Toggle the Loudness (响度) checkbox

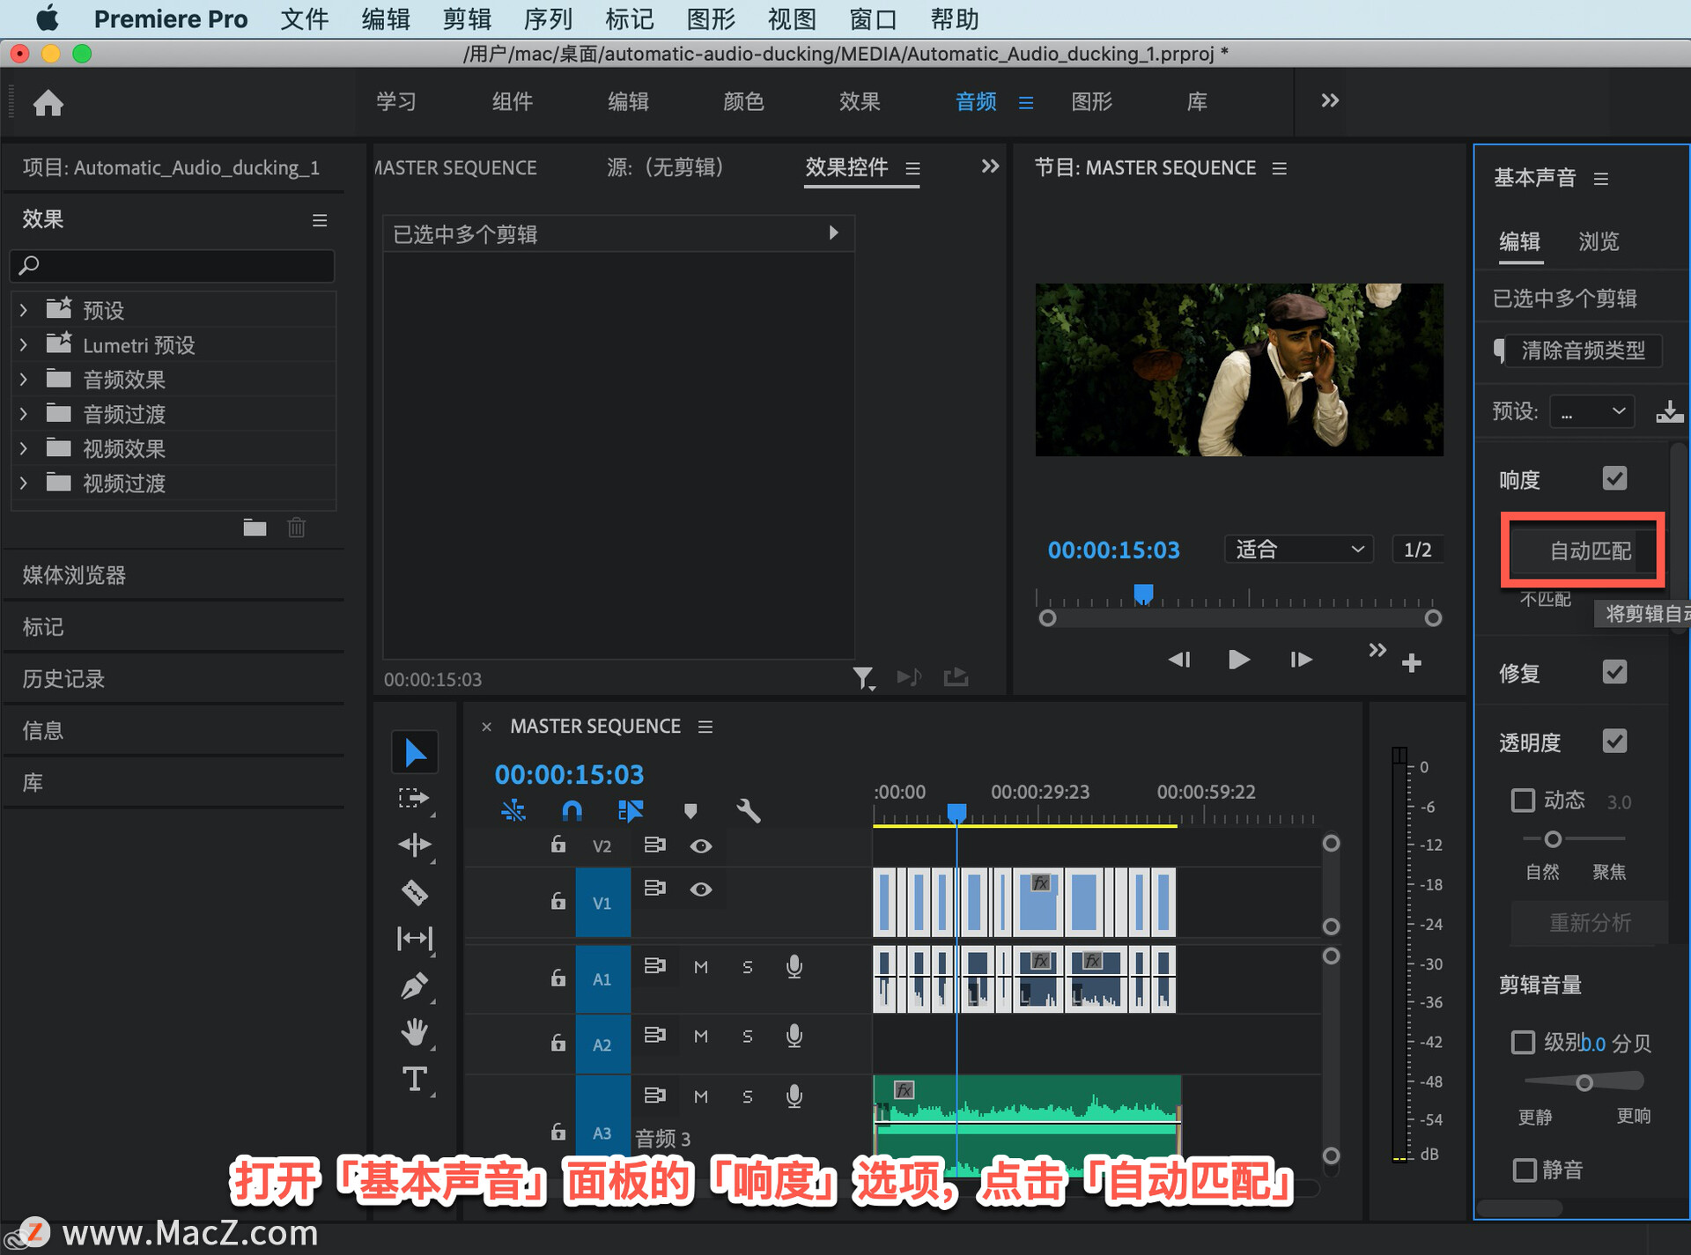1614,479
